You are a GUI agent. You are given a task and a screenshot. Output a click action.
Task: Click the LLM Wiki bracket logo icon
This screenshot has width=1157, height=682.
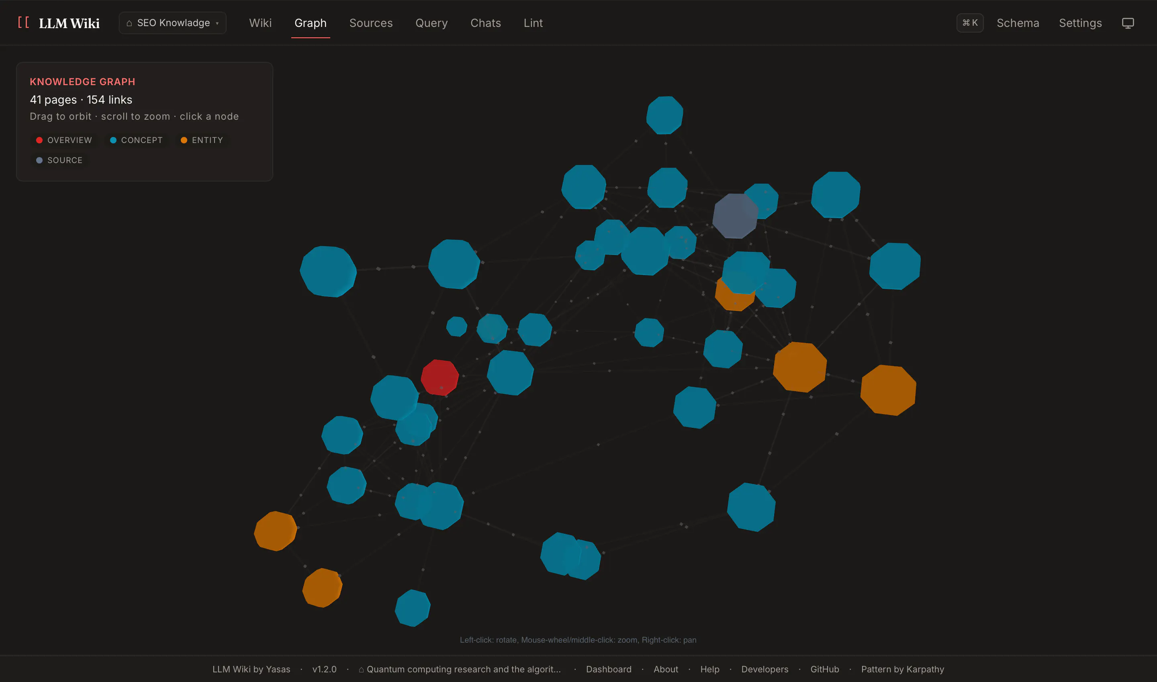(x=23, y=22)
